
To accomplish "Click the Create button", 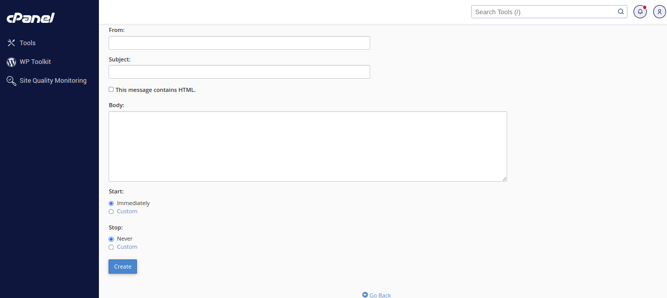I will tap(123, 267).
